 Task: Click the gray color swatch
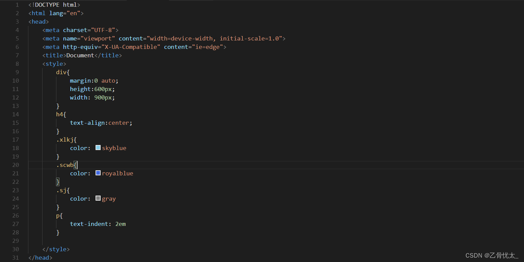coord(98,198)
